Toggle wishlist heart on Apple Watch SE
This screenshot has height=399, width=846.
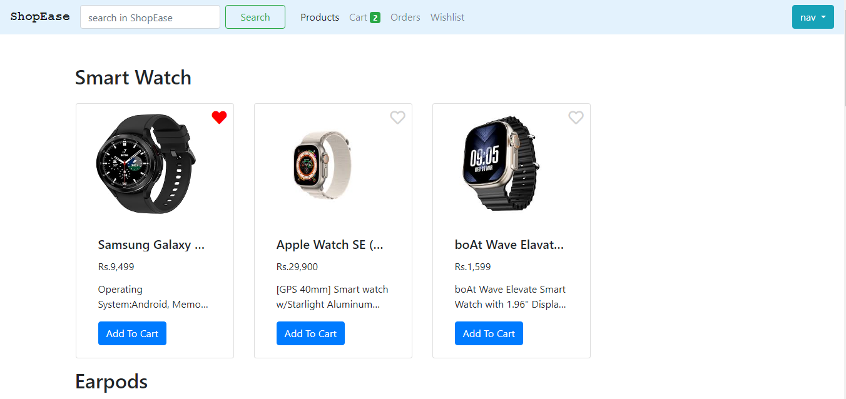click(x=397, y=117)
